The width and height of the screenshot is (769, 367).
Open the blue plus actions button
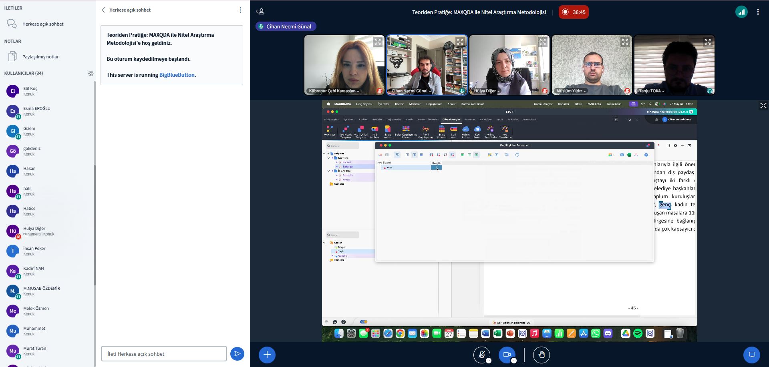click(267, 355)
